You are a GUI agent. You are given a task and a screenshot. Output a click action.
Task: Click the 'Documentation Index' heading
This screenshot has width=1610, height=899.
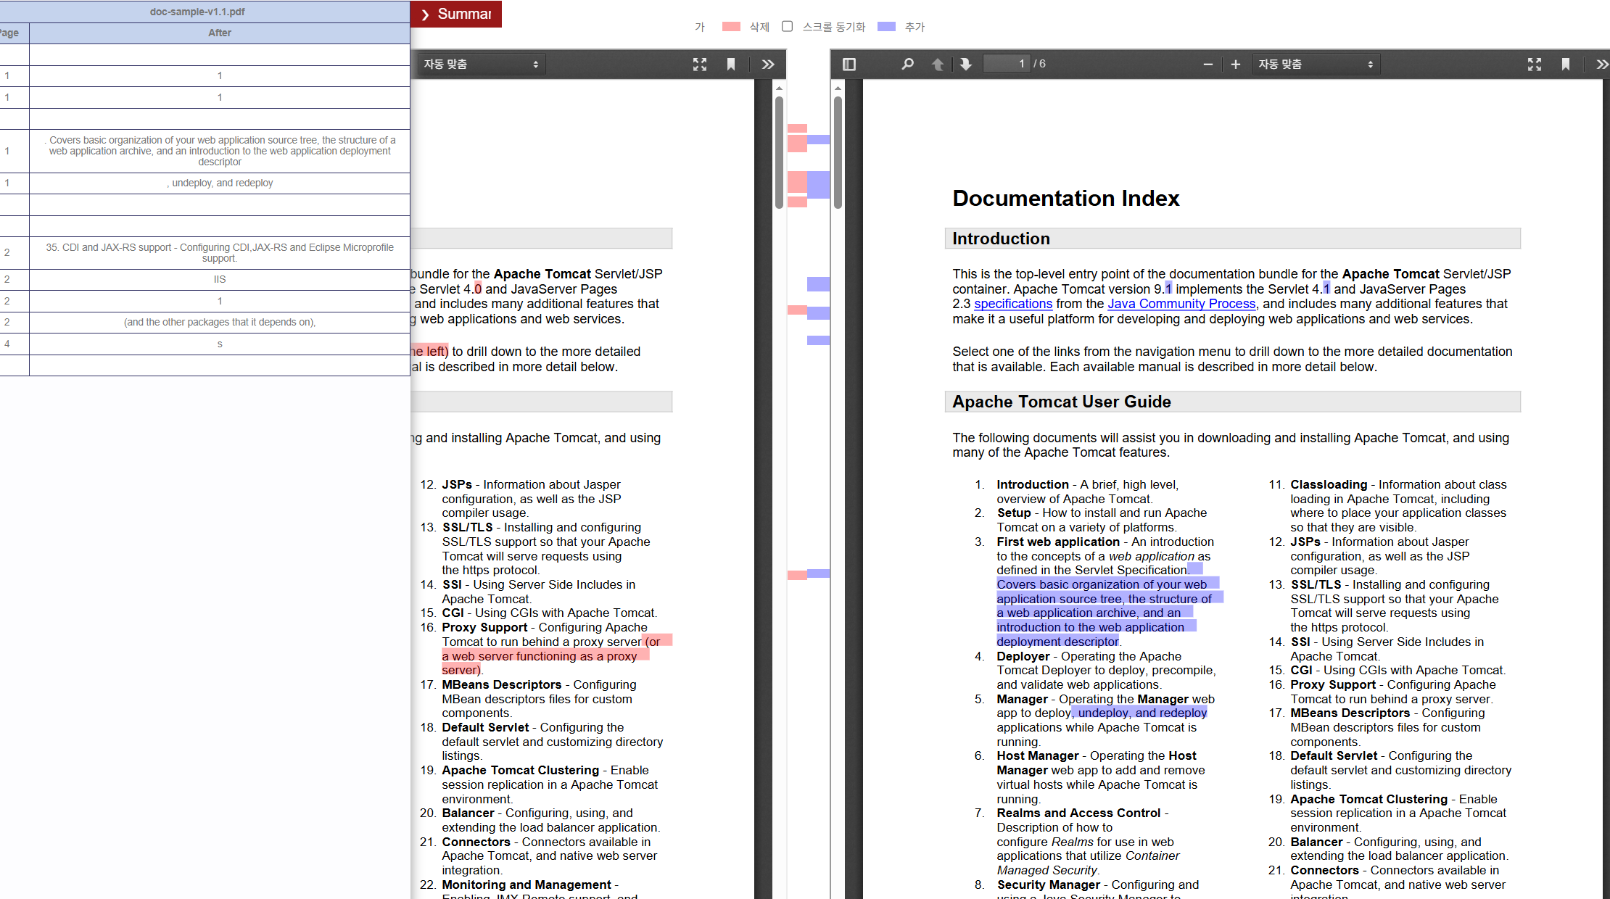[x=1066, y=199]
